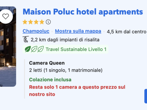Screen dimensions: 147x110
Task: Click the first gold star
Action: pos(25,22)
